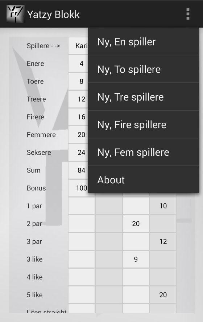The width and height of the screenshot is (203, 322).
Task: Tap Seksere cell with value 24
Action: coord(78,152)
